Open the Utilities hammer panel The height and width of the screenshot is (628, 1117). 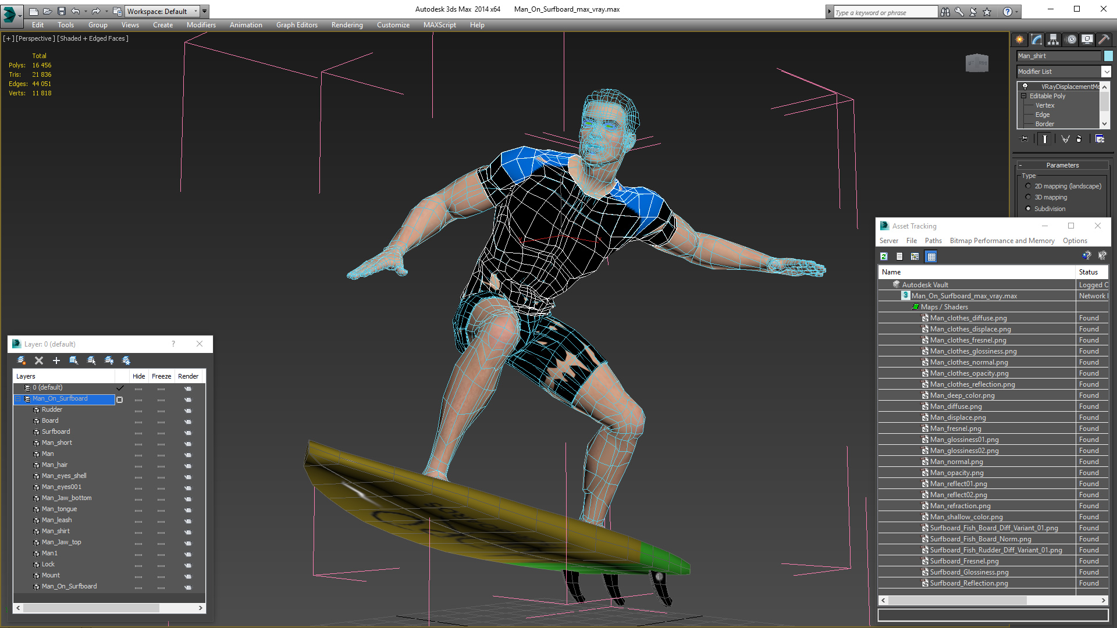click(1104, 40)
